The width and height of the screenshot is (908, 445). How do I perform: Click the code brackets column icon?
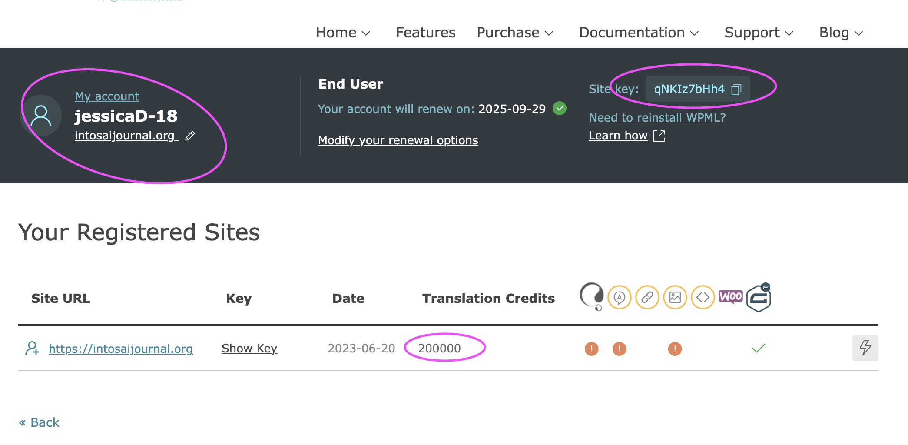coord(703,298)
